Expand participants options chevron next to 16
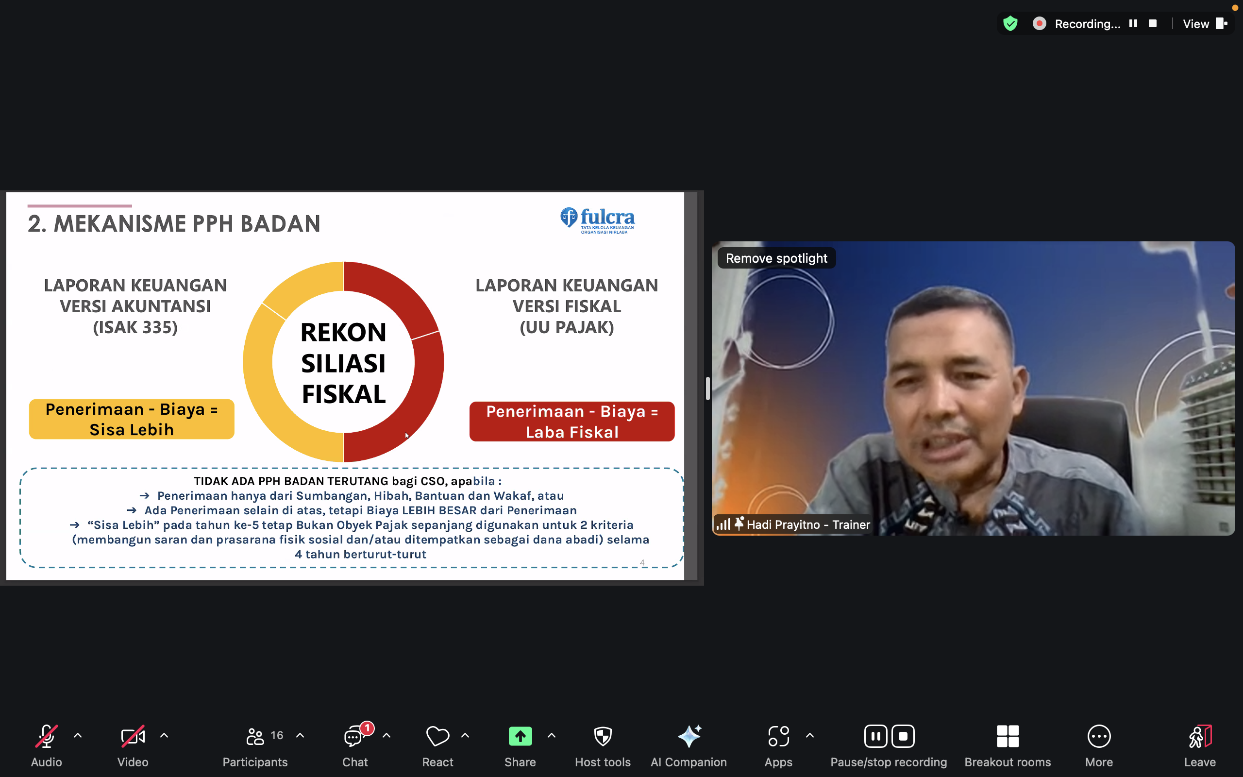 [300, 736]
